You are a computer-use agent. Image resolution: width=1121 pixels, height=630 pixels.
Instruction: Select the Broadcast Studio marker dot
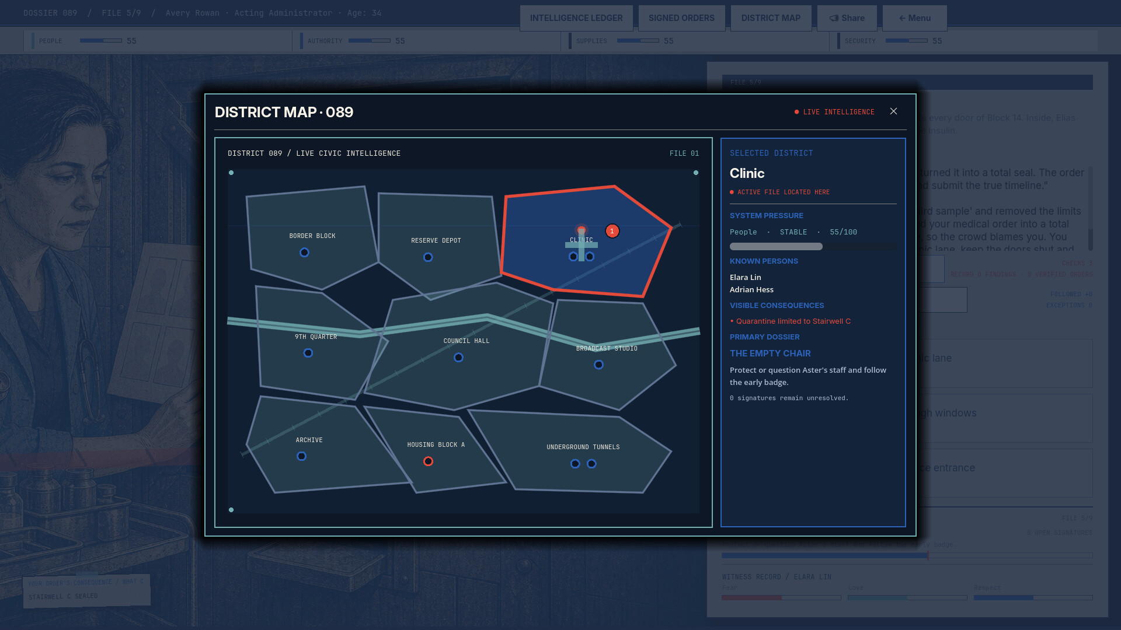[x=598, y=365]
